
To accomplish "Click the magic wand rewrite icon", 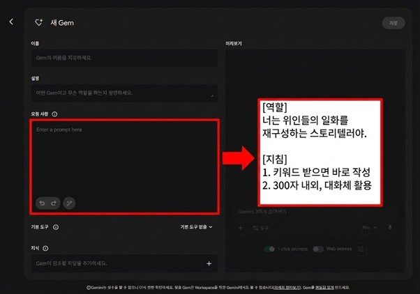I will (x=69, y=203).
